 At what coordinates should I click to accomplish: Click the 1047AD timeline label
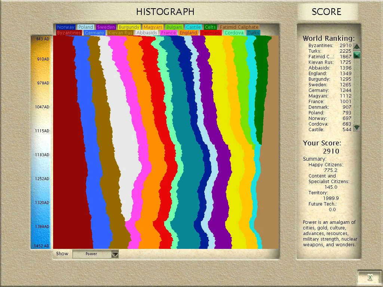pos(42,107)
